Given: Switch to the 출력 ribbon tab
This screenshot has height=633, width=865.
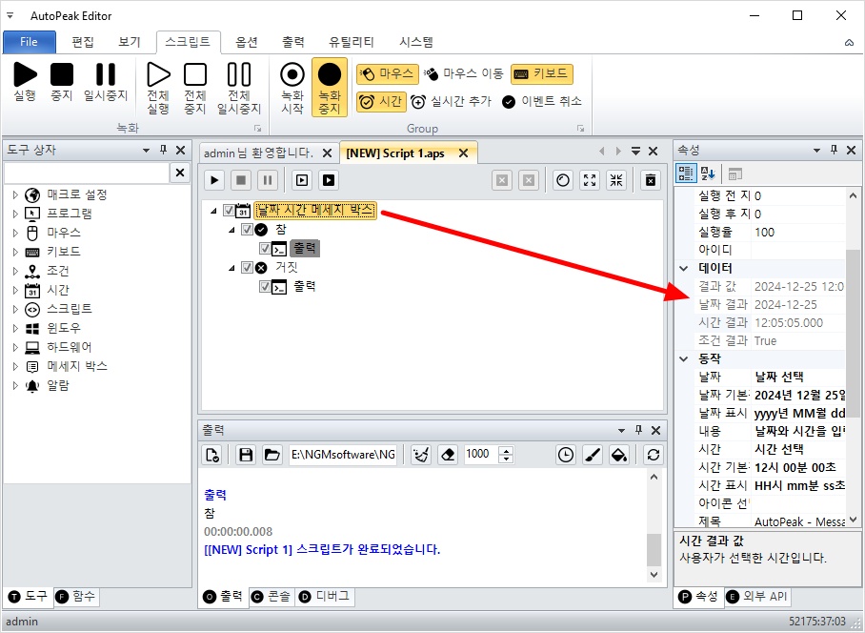Looking at the screenshot, I should click(x=292, y=42).
